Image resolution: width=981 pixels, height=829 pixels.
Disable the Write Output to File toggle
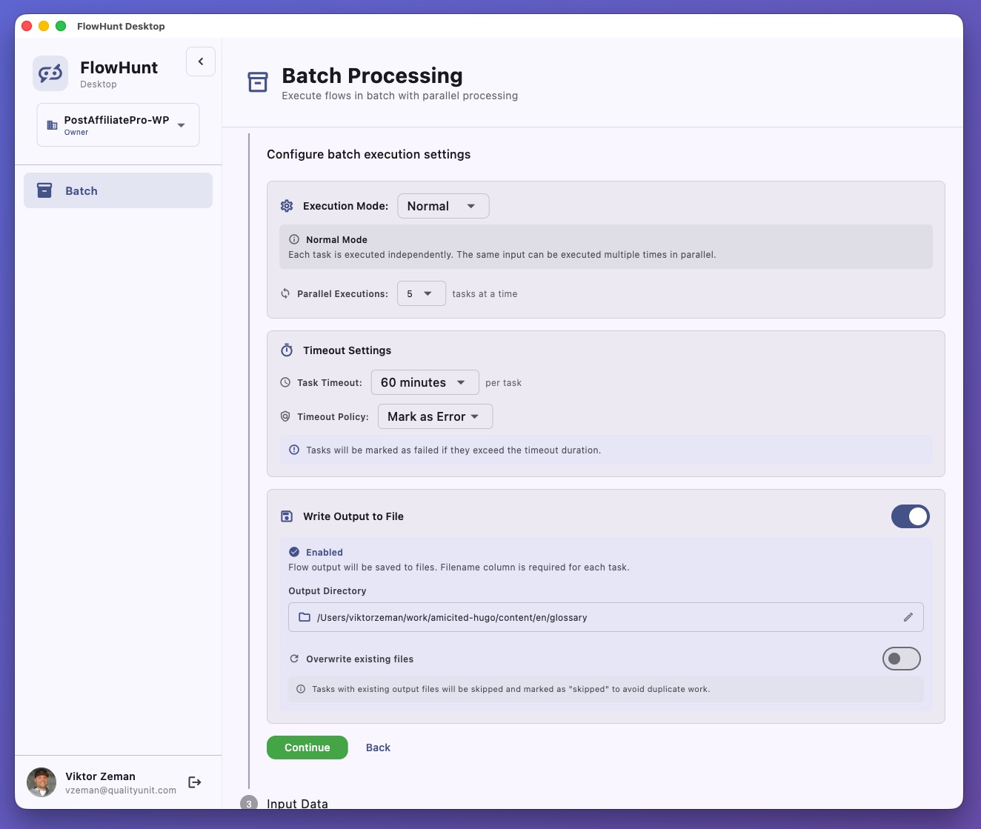click(910, 516)
